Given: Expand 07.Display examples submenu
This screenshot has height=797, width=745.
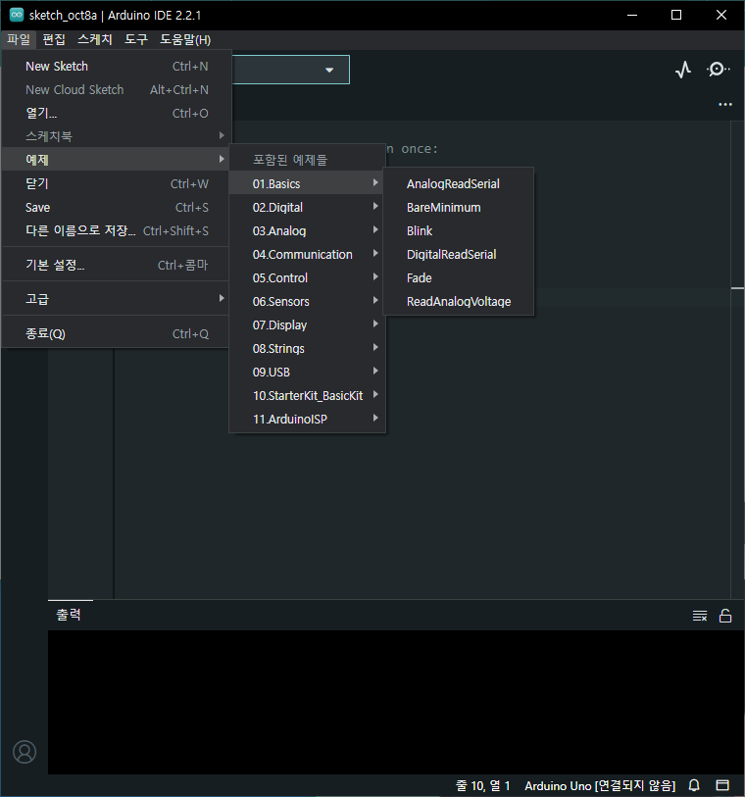Looking at the screenshot, I should pos(308,324).
